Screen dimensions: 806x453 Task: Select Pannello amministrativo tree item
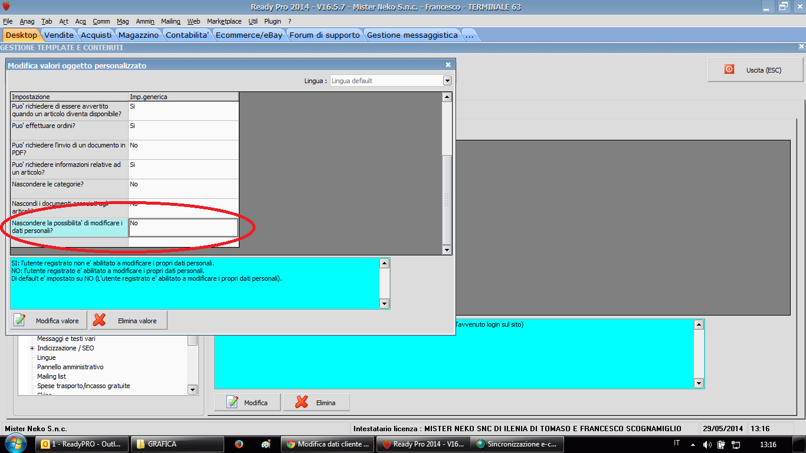(70, 367)
